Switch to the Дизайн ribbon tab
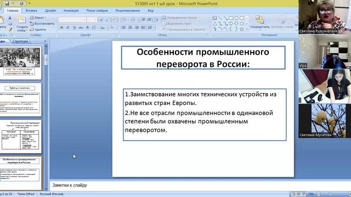 click(50, 10)
